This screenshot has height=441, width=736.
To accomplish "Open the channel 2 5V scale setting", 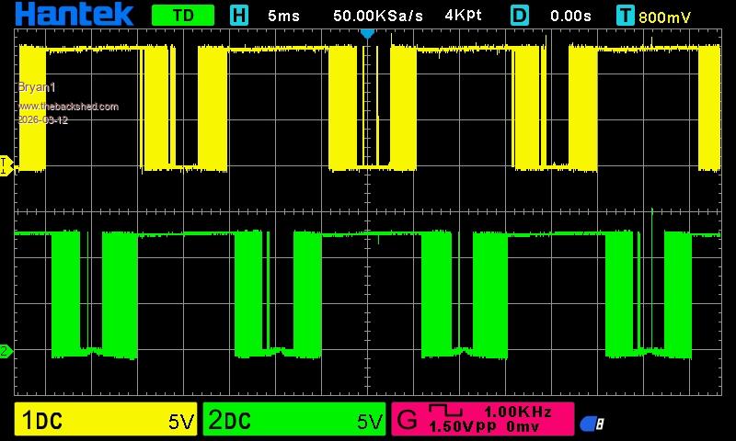I will [x=369, y=421].
